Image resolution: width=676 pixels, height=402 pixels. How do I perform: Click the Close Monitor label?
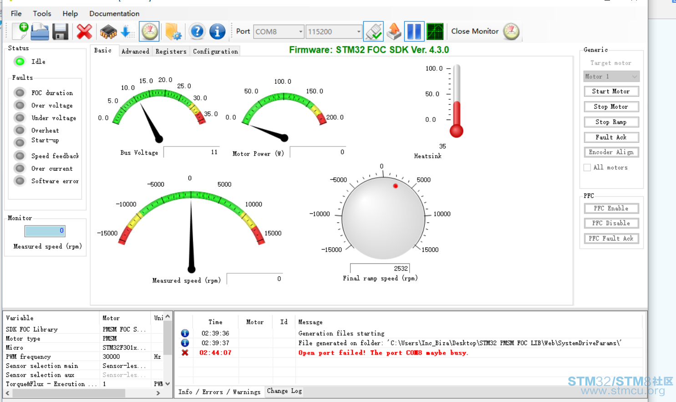coord(475,31)
